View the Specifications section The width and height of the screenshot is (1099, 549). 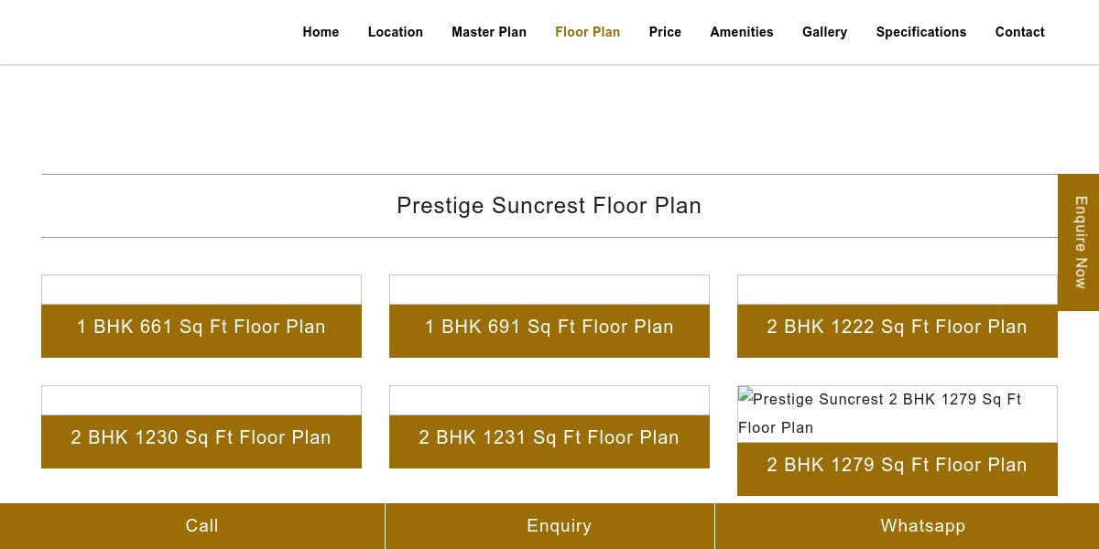[921, 32]
